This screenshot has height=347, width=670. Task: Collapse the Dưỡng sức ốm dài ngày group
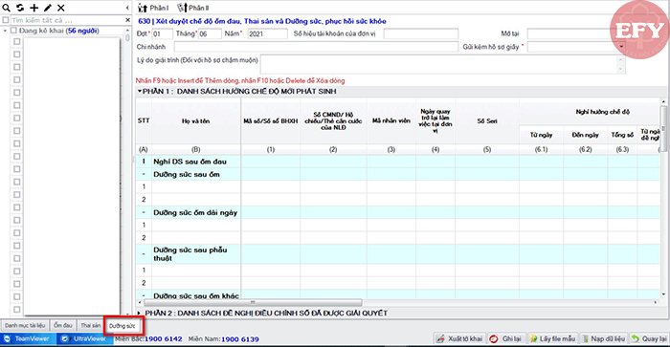pos(144,212)
